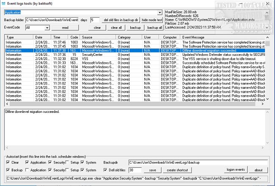Viewport: 275px width, 186px height.
Task: Click the Backupdir path field
Action: (198, 162)
